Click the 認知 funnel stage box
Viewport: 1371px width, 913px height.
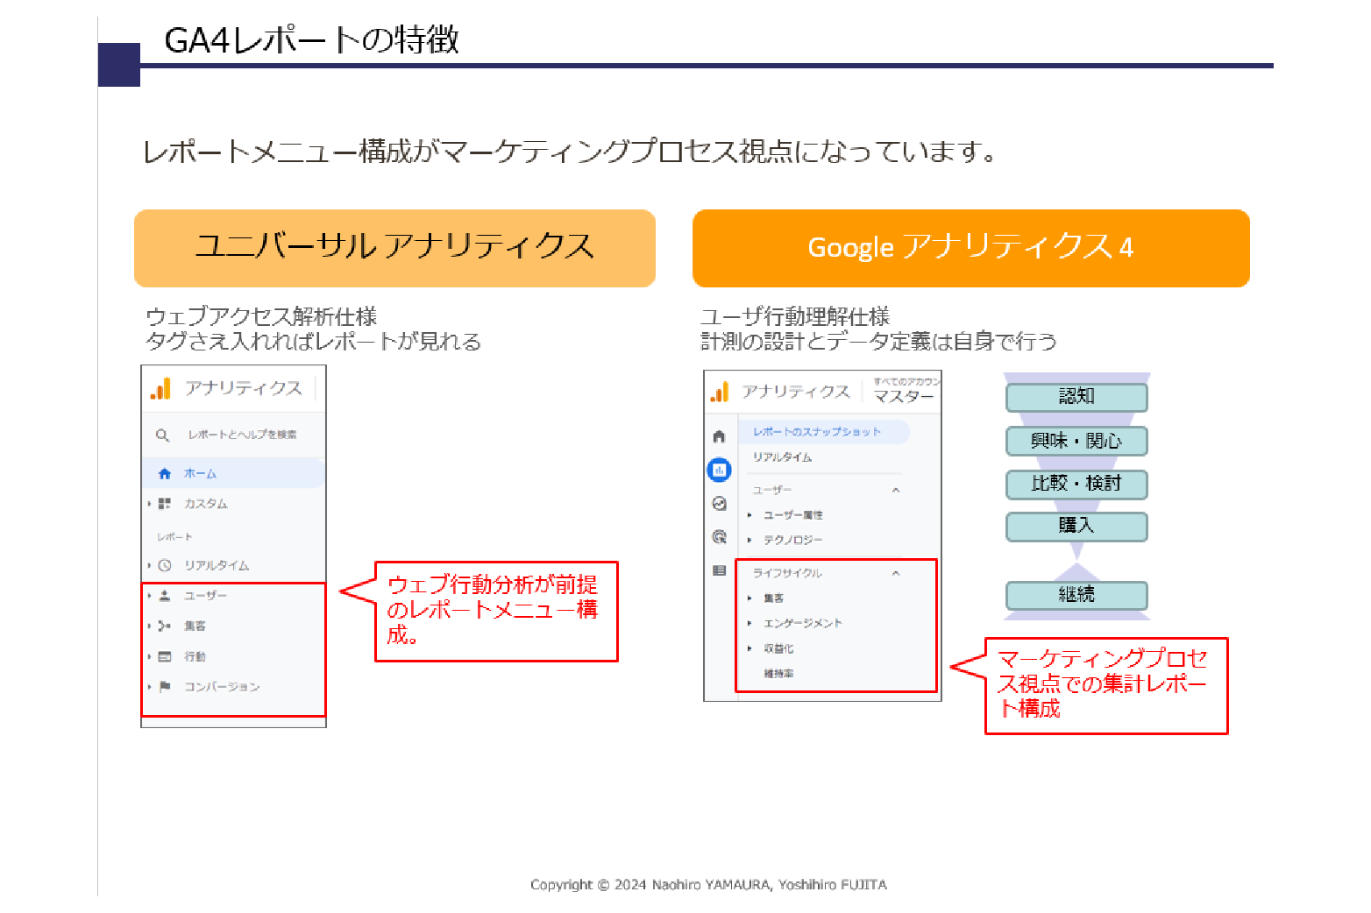tap(1076, 397)
